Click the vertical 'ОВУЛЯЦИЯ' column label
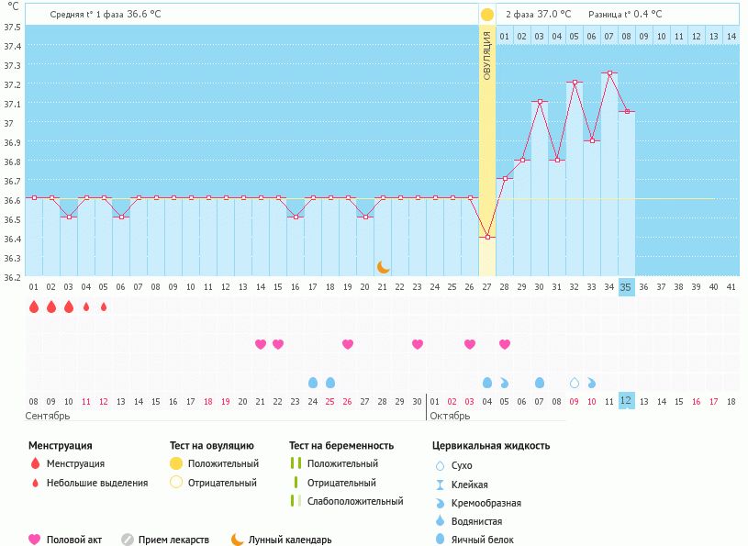748x546 pixels. (x=487, y=57)
